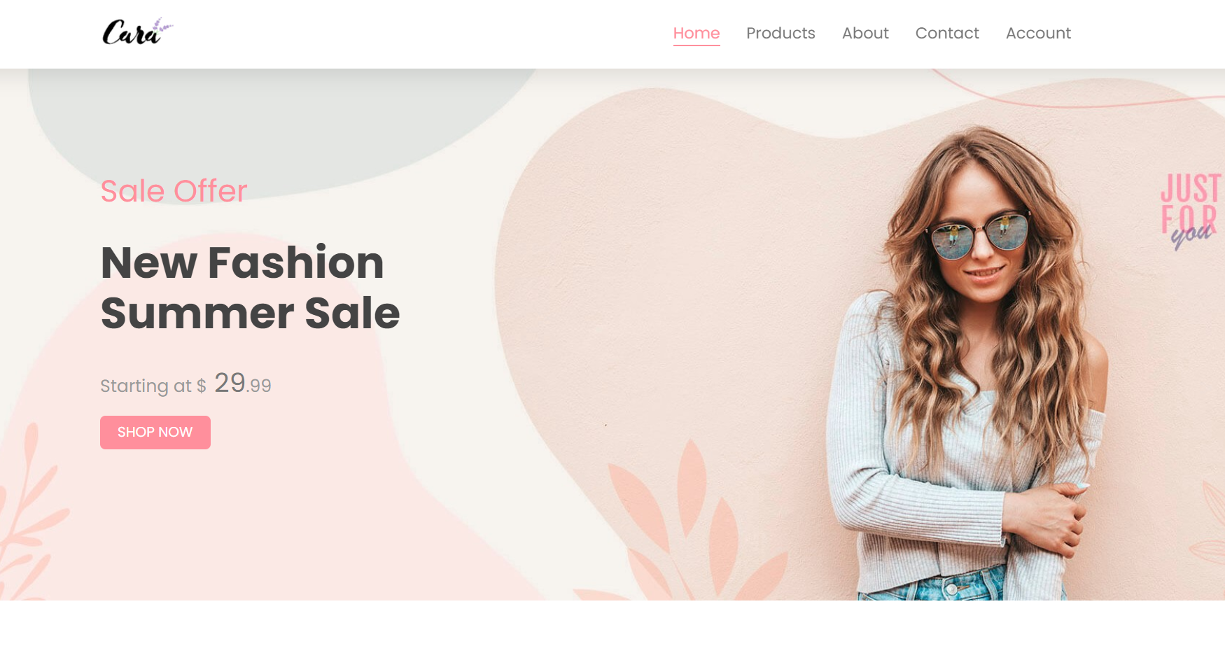The width and height of the screenshot is (1225, 653).
Task: Open the Home nav link
Action: click(696, 33)
